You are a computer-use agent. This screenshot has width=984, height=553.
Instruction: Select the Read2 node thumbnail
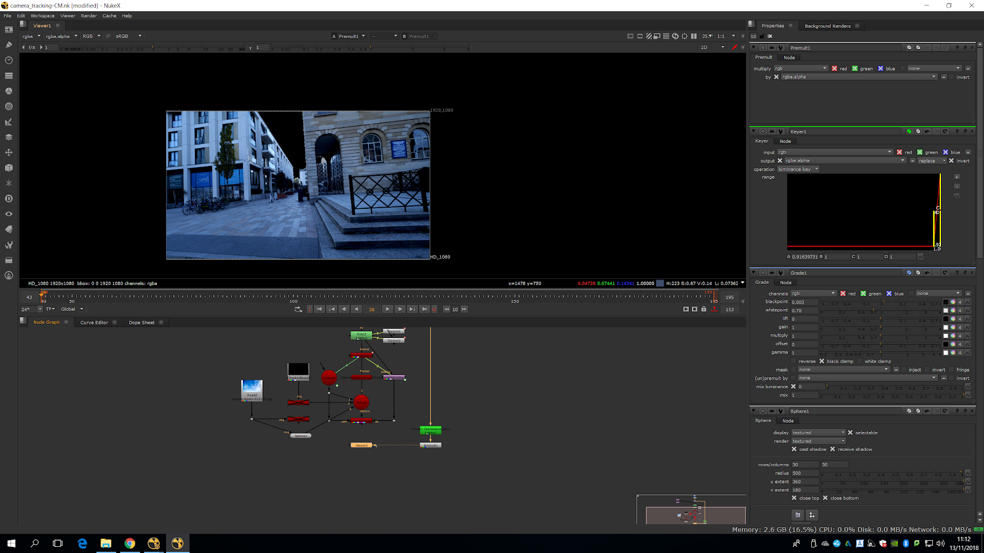click(252, 387)
